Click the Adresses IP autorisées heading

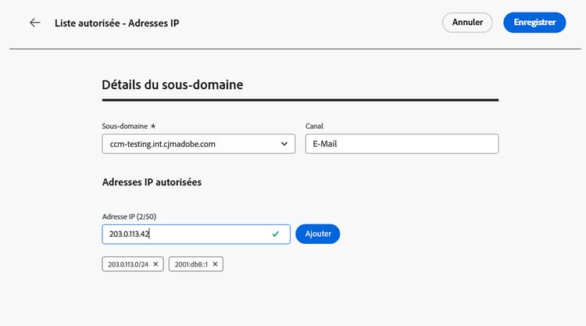coord(152,182)
